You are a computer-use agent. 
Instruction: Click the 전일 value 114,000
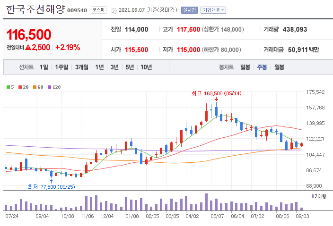(x=136, y=29)
